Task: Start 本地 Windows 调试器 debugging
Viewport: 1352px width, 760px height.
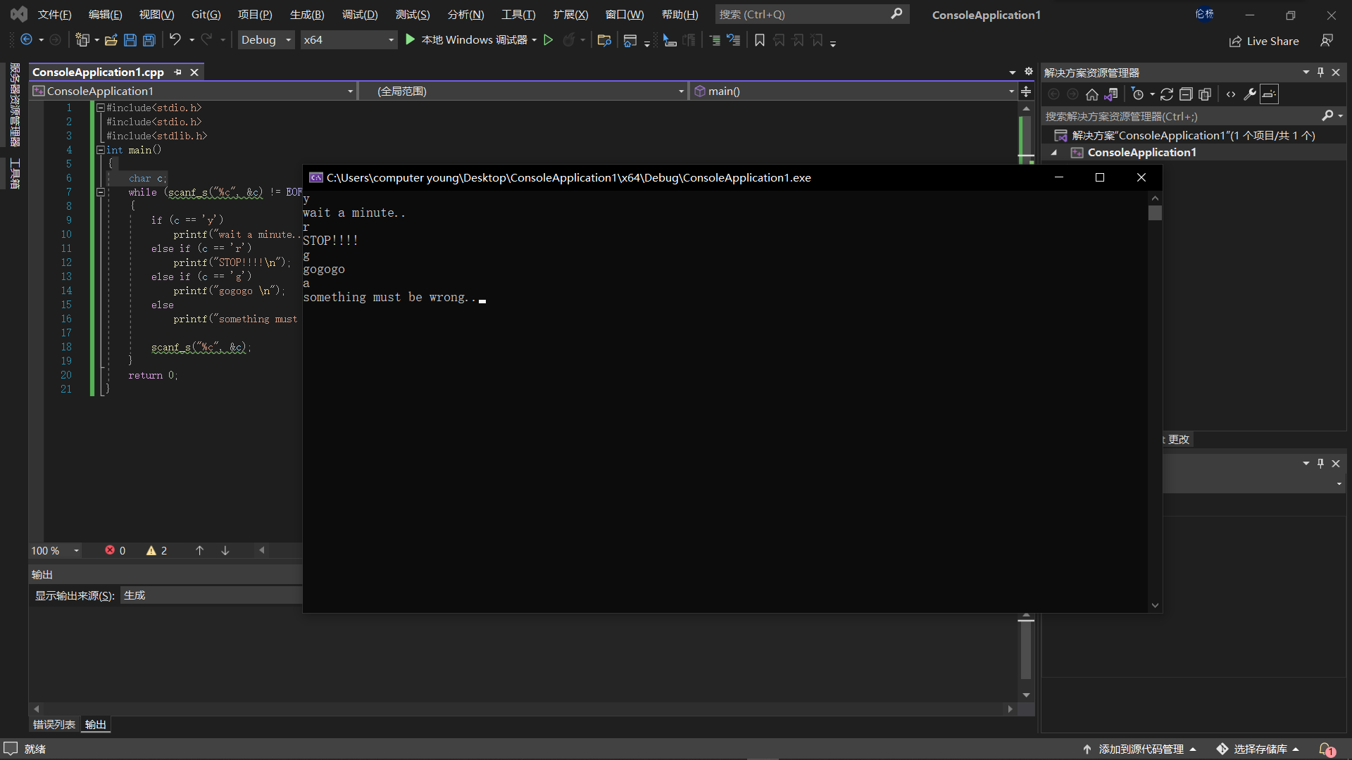Action: click(466, 40)
